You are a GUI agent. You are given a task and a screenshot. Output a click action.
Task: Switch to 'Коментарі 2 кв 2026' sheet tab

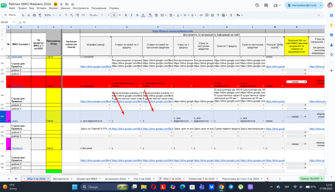click(201, 179)
